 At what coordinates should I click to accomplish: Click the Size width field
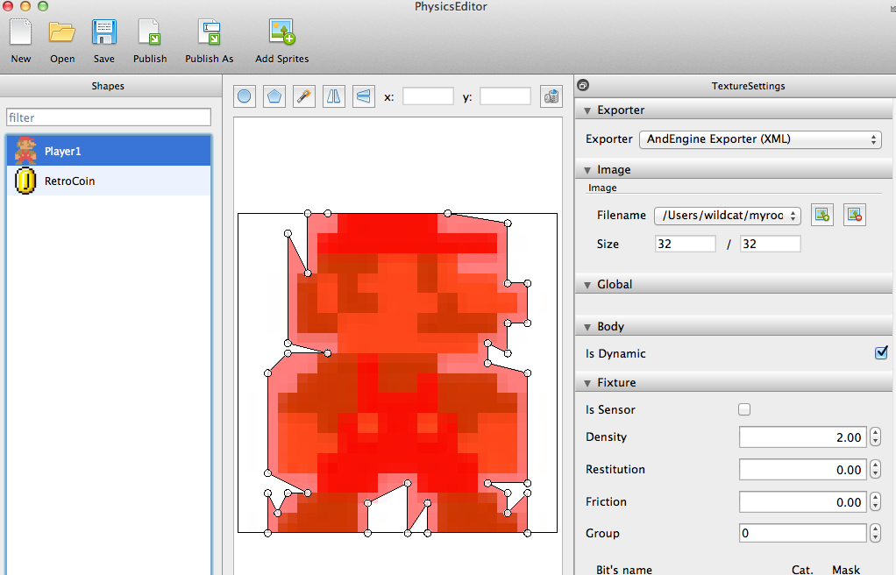coord(685,244)
